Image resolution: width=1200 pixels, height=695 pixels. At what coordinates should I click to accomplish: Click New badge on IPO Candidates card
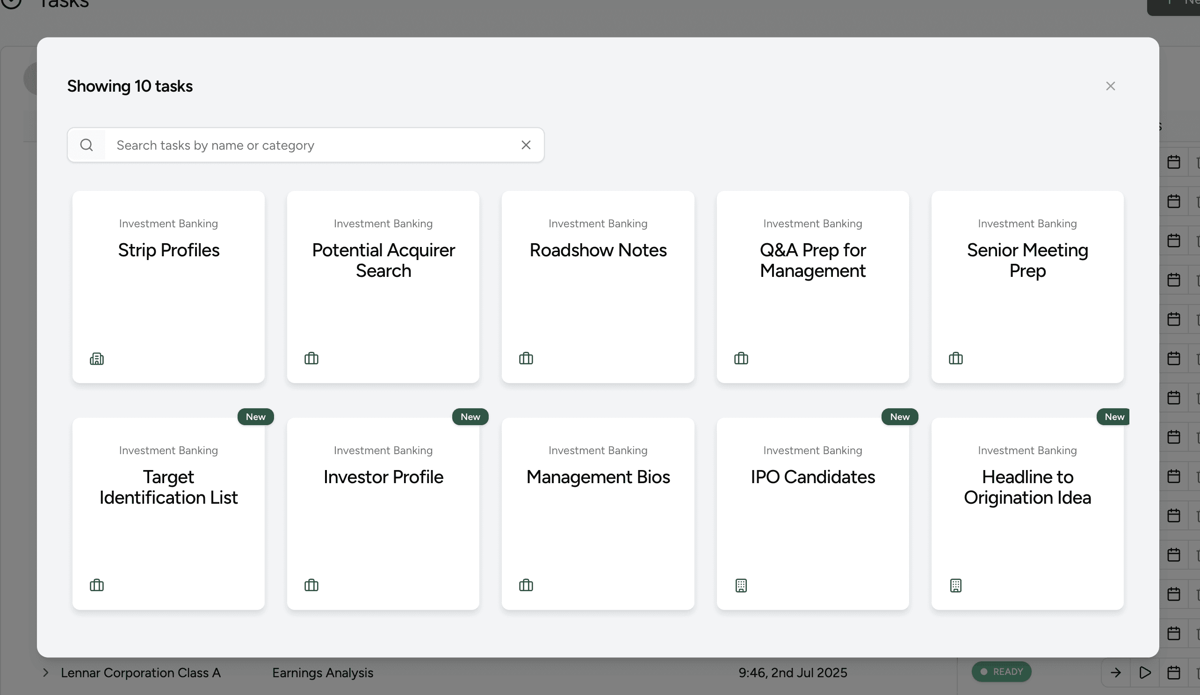[899, 416]
